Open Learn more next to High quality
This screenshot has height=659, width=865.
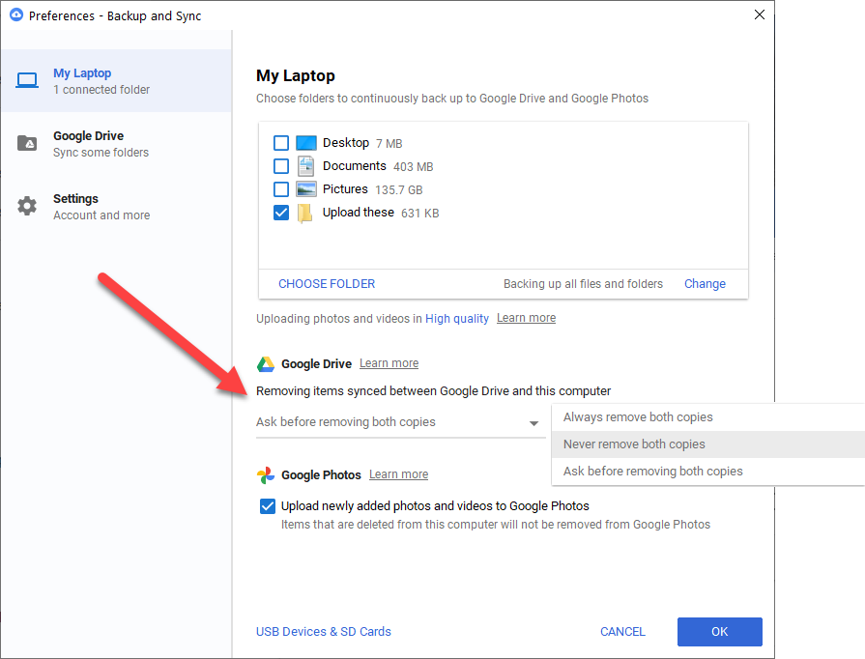click(527, 318)
